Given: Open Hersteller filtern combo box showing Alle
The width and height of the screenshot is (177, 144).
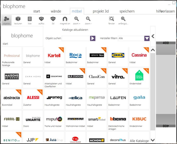Looking at the screenshot, I should (131, 38).
